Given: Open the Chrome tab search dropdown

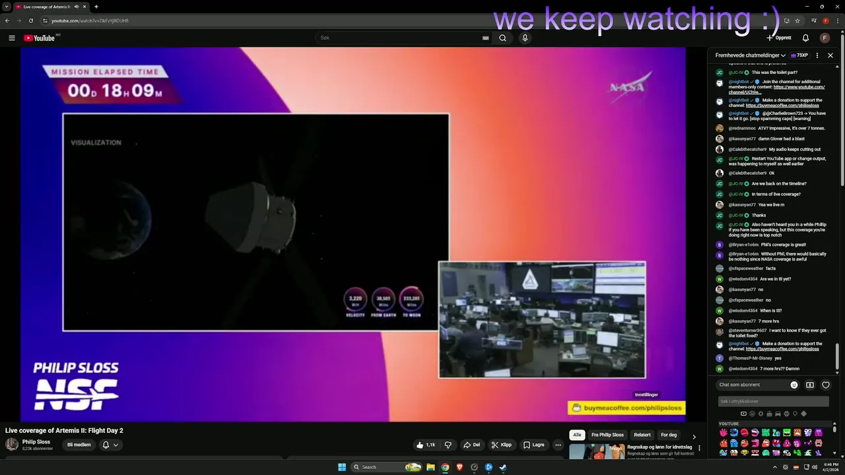Looking at the screenshot, I should [x=6, y=7].
